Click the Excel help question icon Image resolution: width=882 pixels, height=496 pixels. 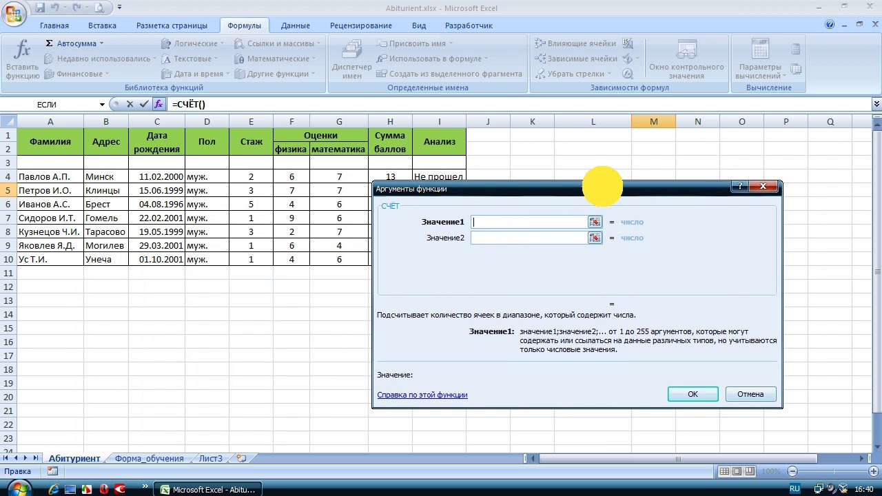830,25
